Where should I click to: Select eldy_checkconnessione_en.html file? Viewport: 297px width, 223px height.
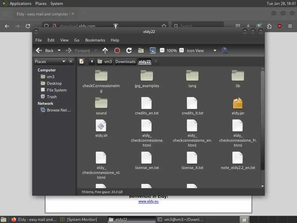(x=192, y=133)
